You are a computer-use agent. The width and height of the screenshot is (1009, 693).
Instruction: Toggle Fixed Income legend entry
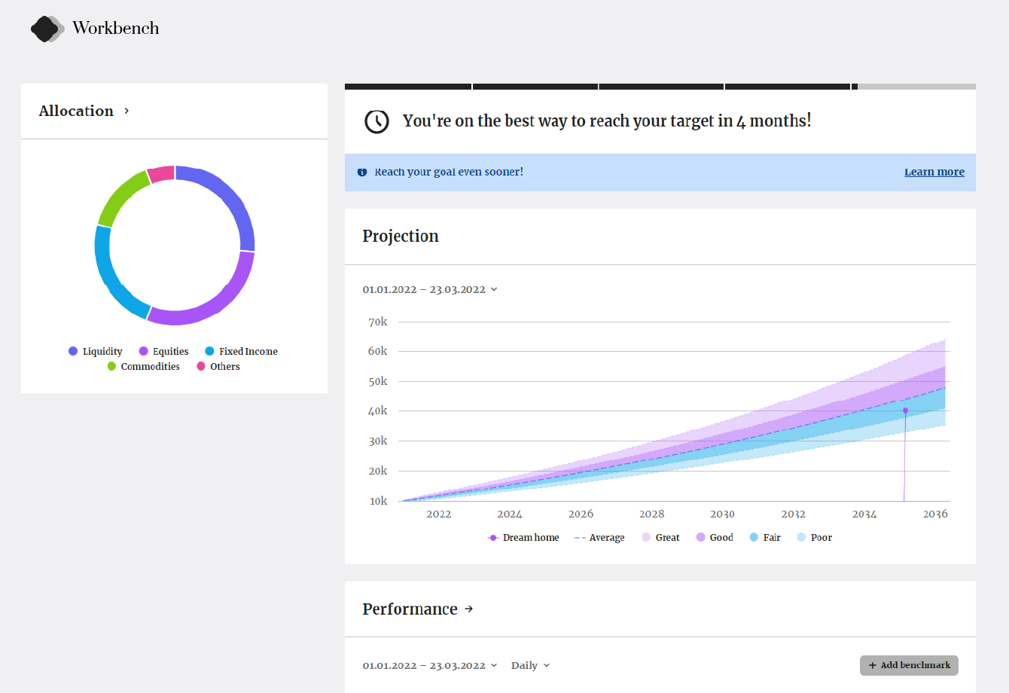click(x=241, y=351)
